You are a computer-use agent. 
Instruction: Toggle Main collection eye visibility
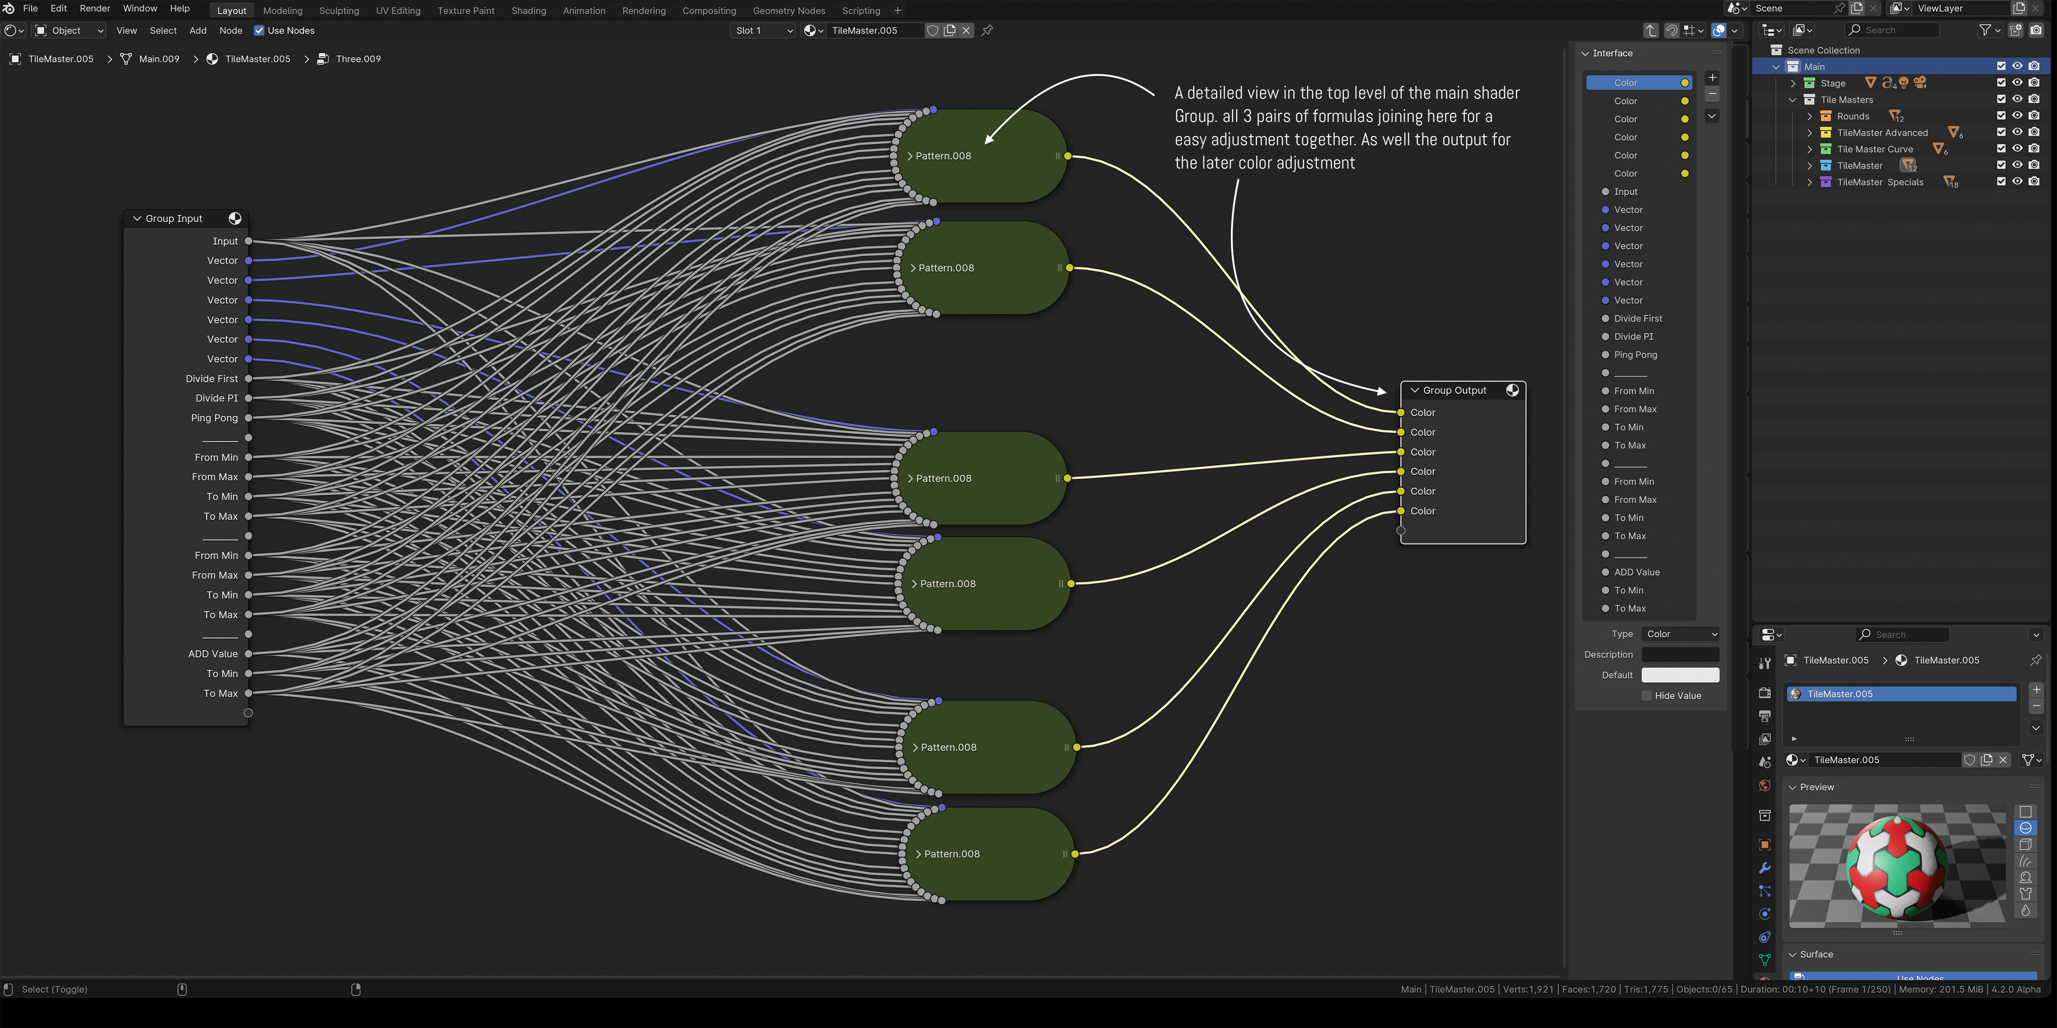(2017, 66)
